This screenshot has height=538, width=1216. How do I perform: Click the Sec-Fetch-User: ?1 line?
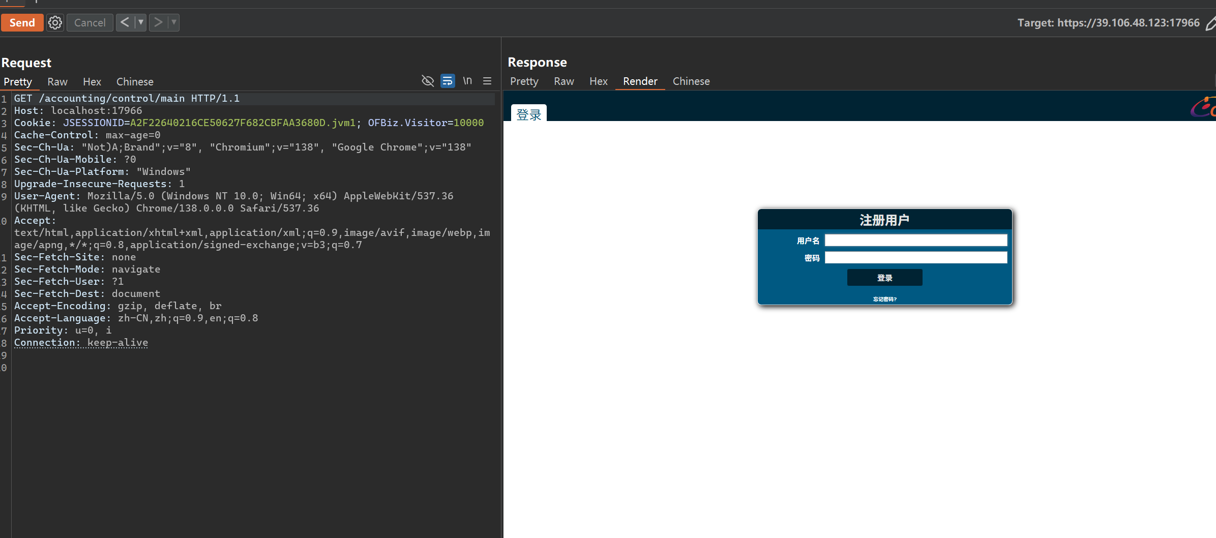[69, 281]
